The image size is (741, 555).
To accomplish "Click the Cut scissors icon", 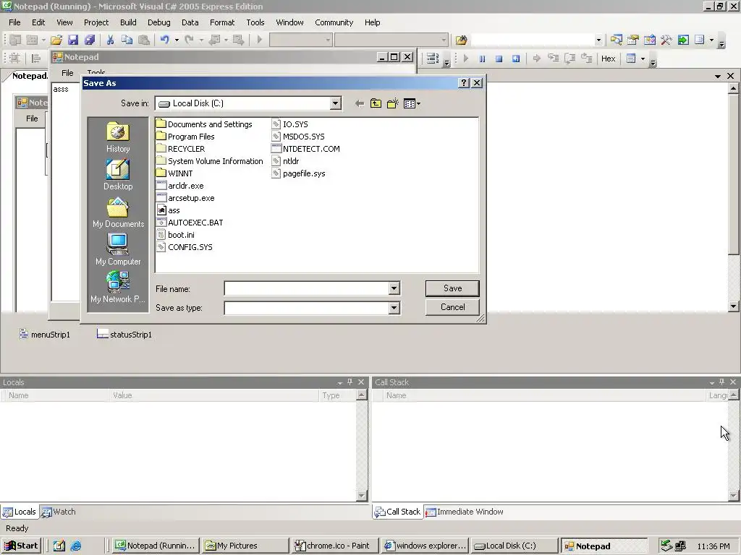I will (x=110, y=40).
